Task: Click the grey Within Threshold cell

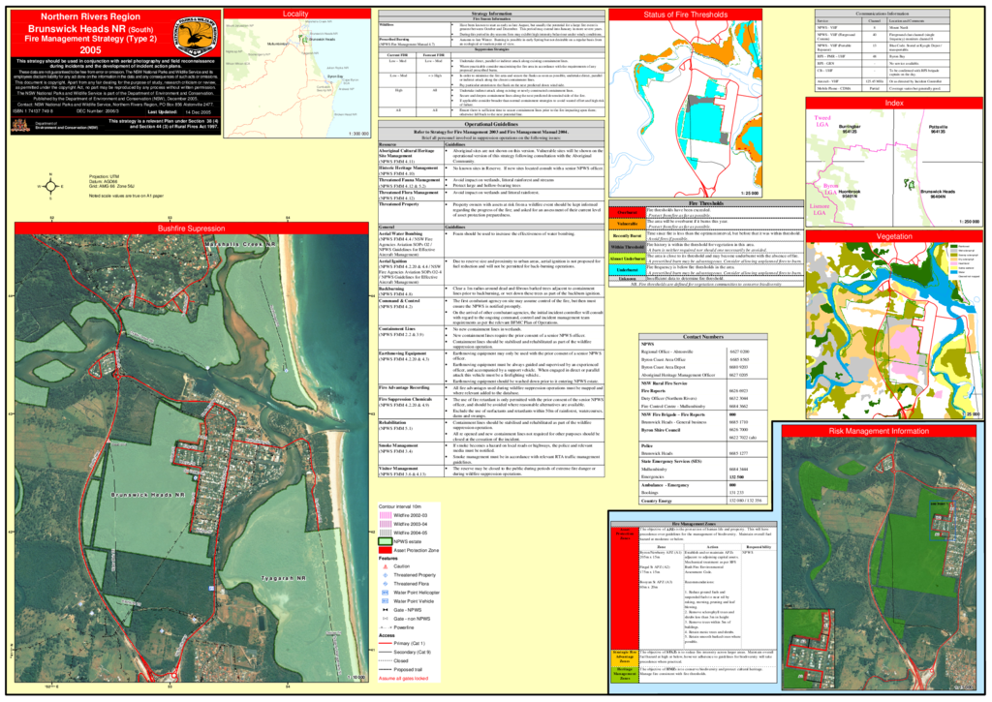Action: (x=627, y=247)
